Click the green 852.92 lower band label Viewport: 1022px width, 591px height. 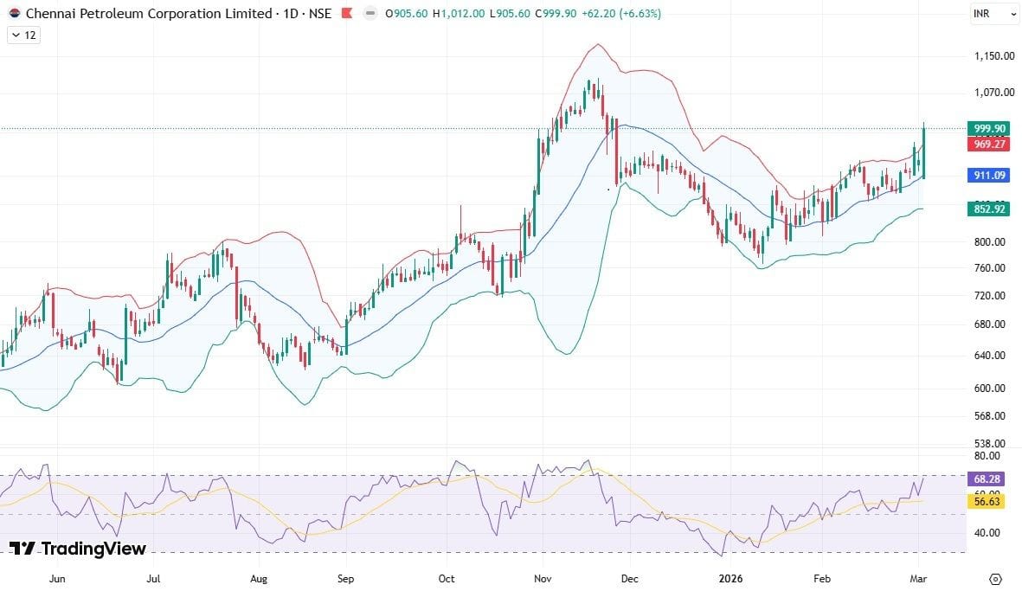click(989, 209)
